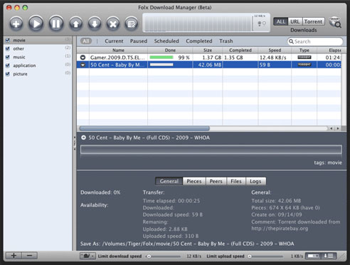Adjust the Limit download speed slider

164,256
